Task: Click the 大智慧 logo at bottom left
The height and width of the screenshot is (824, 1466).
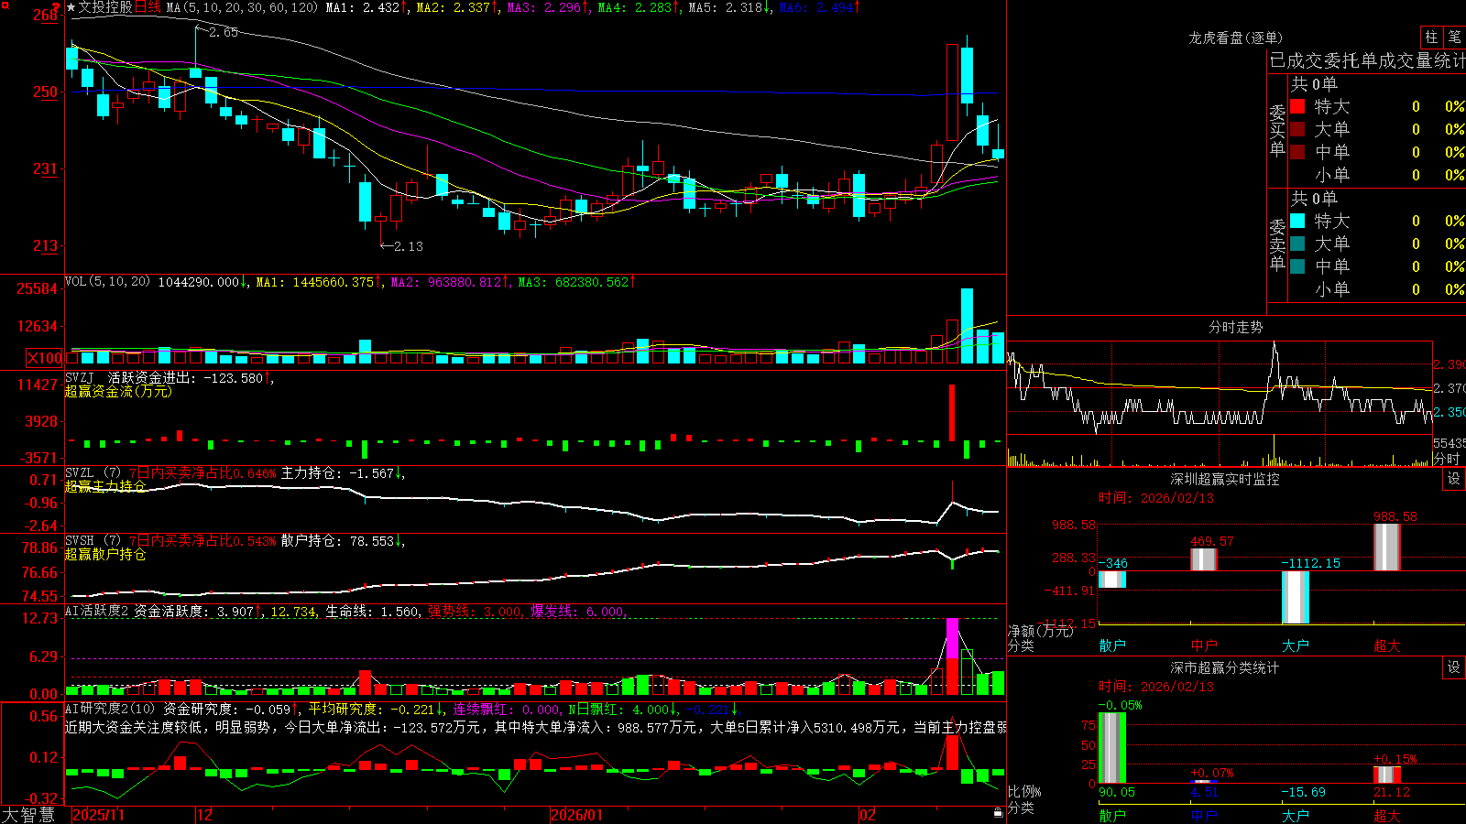Action: (x=28, y=815)
